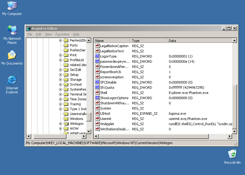
Task: Select the Userinit string value icon
Action: point(97,118)
